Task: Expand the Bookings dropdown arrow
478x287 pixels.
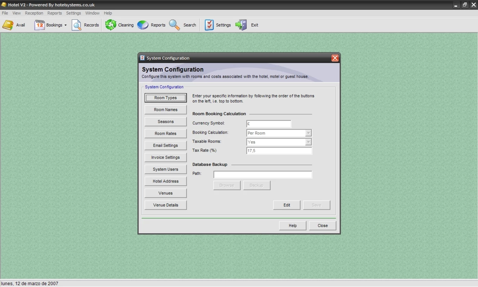Action: pyautogui.click(x=65, y=25)
